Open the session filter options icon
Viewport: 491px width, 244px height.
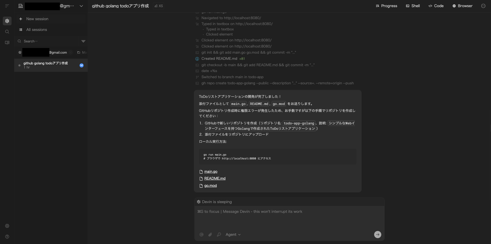pos(83,41)
